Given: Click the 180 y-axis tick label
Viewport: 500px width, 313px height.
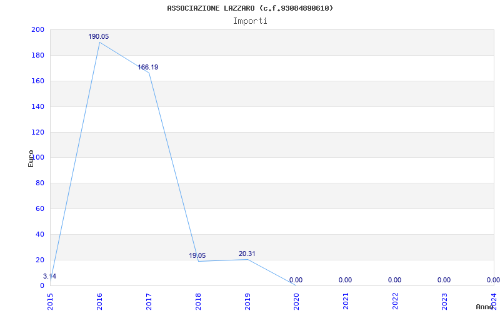Looking at the screenshot, I should (x=37, y=55).
